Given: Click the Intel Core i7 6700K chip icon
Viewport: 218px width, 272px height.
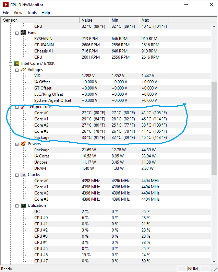Looking at the screenshot, I should coord(17,63).
